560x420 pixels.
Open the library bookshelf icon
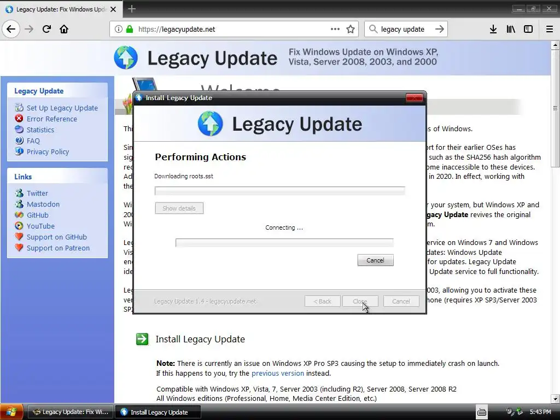(511, 29)
